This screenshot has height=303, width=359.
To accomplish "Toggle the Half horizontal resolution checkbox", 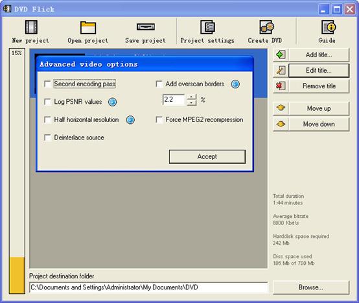I will point(47,119).
